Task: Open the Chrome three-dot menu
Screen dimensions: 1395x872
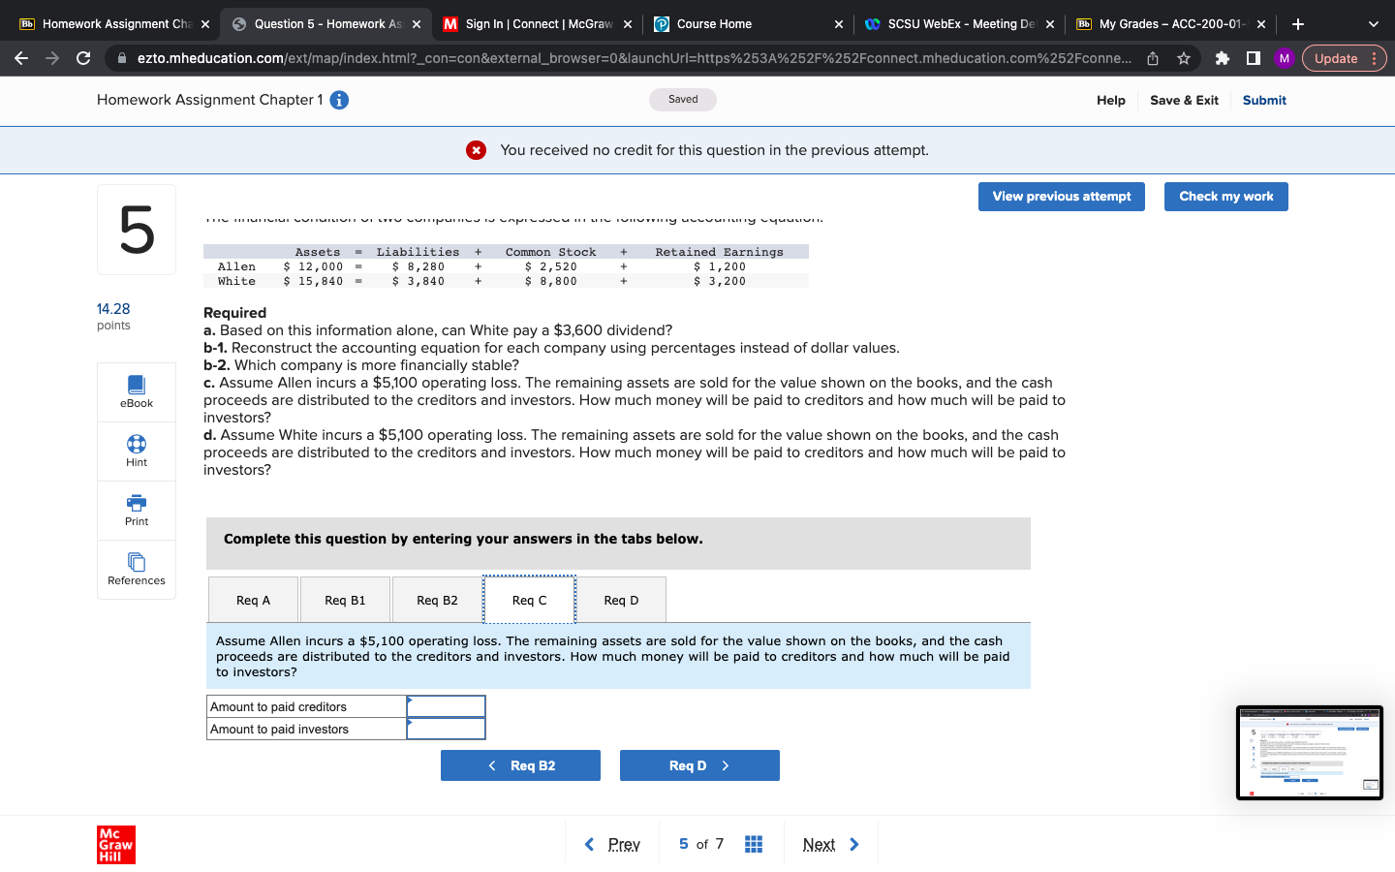Action: 1375,58
